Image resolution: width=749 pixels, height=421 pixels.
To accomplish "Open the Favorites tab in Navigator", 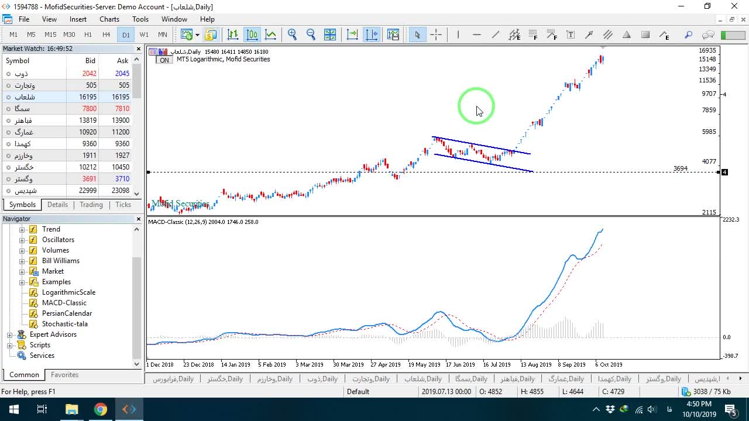I will tap(64, 375).
